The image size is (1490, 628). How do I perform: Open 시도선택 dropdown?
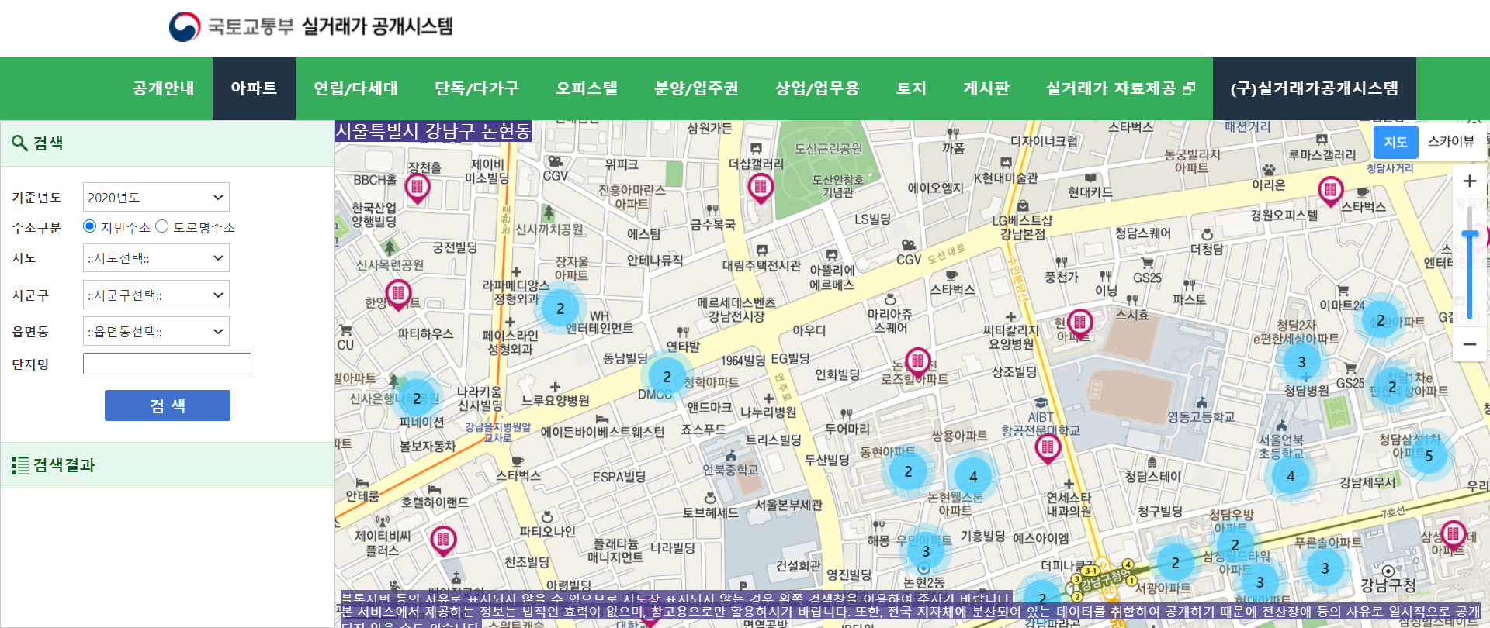tap(156, 257)
